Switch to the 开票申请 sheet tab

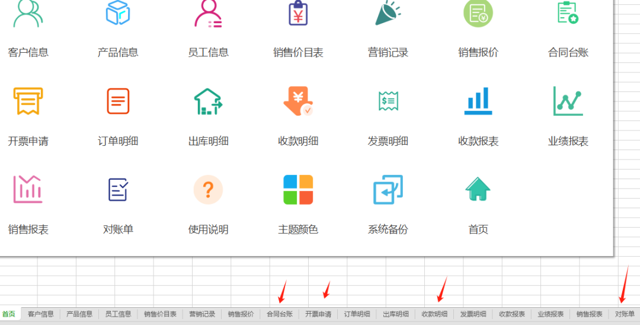(x=318, y=314)
